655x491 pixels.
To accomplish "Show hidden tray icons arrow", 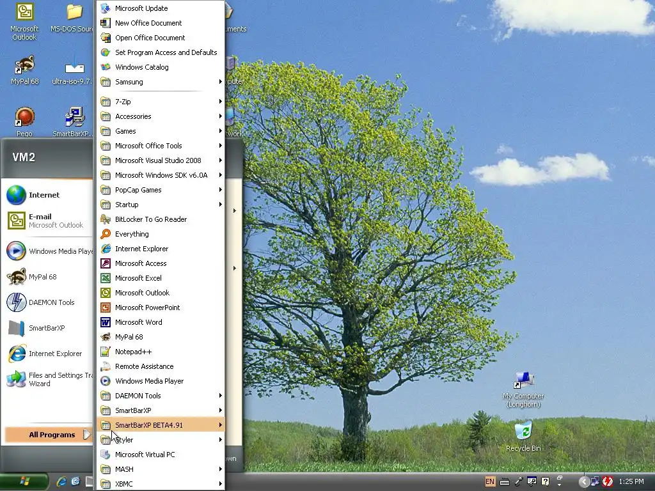I will [x=584, y=482].
